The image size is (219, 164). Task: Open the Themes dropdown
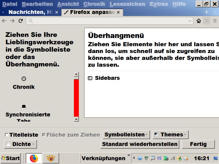point(170,135)
